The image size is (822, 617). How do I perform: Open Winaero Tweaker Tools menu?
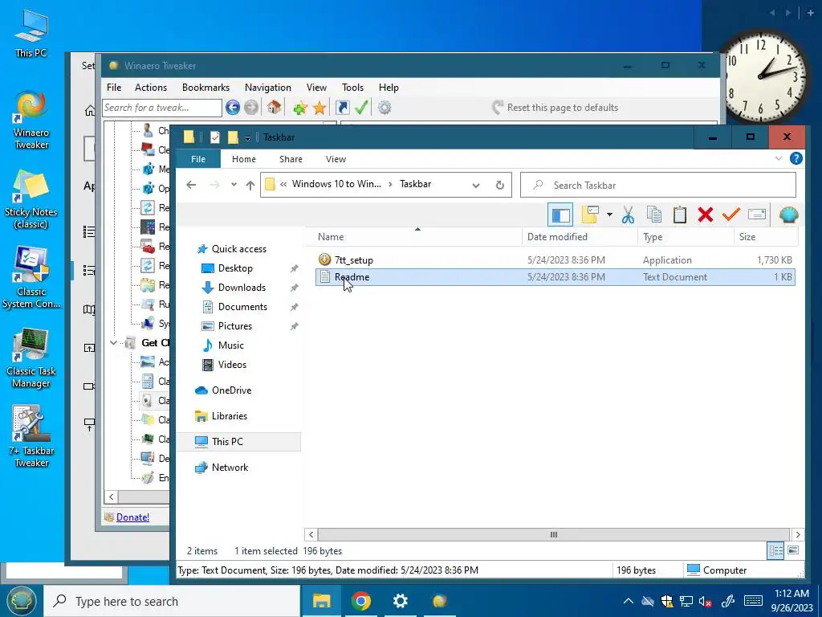(353, 88)
